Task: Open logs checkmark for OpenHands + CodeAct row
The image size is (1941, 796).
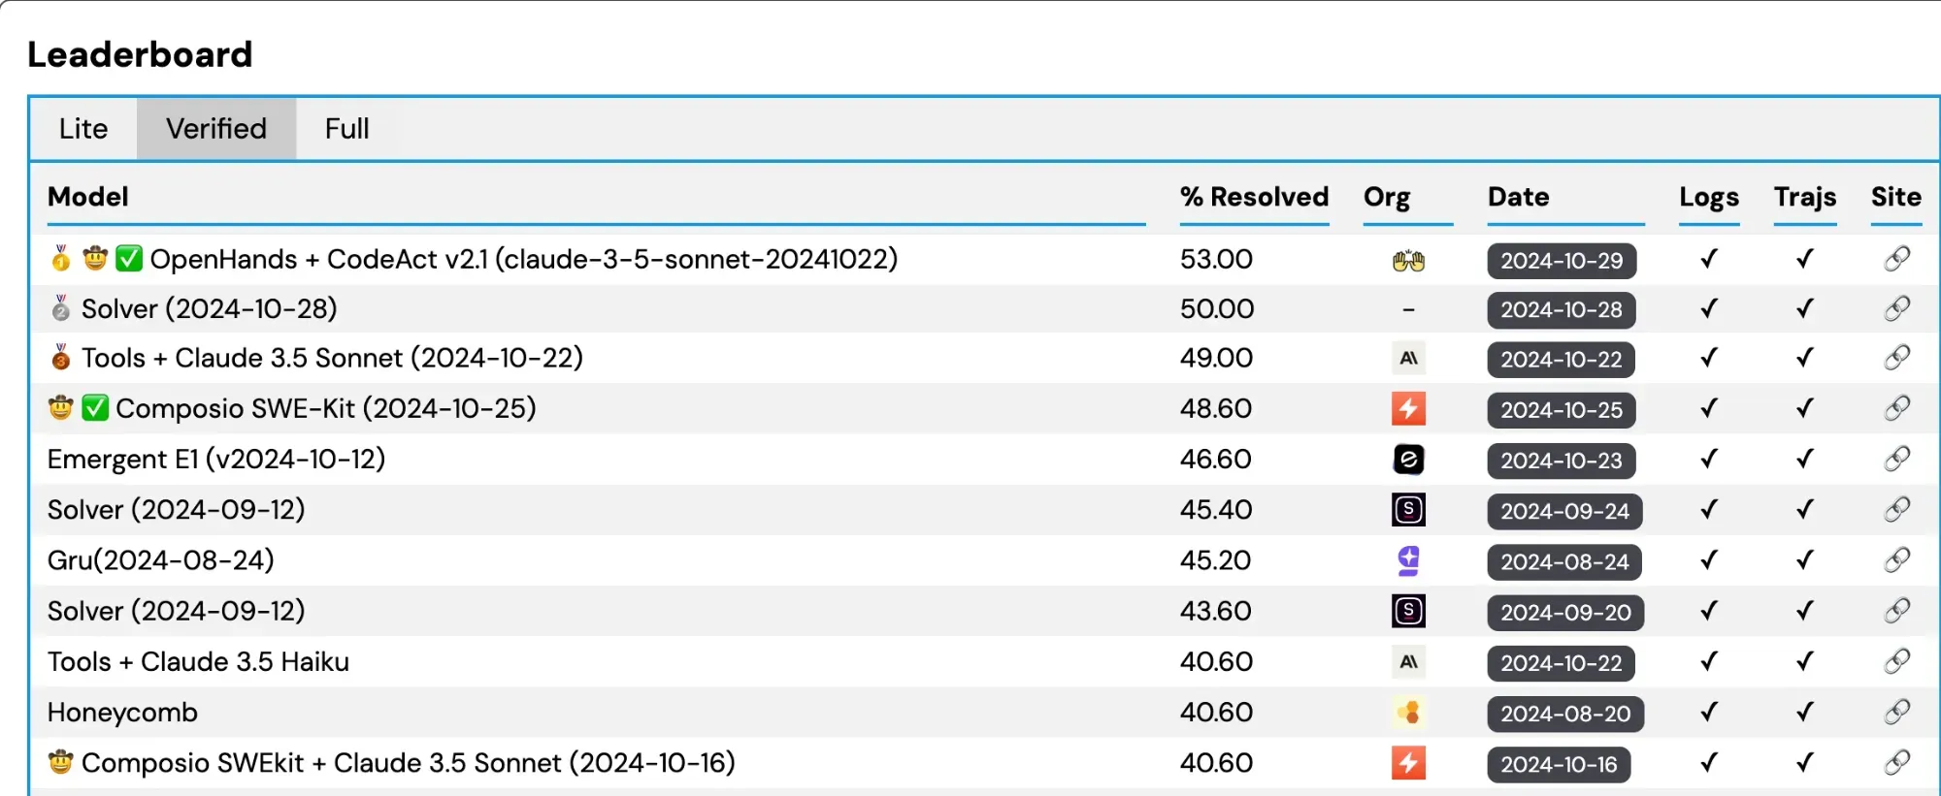Action: click(x=1709, y=259)
